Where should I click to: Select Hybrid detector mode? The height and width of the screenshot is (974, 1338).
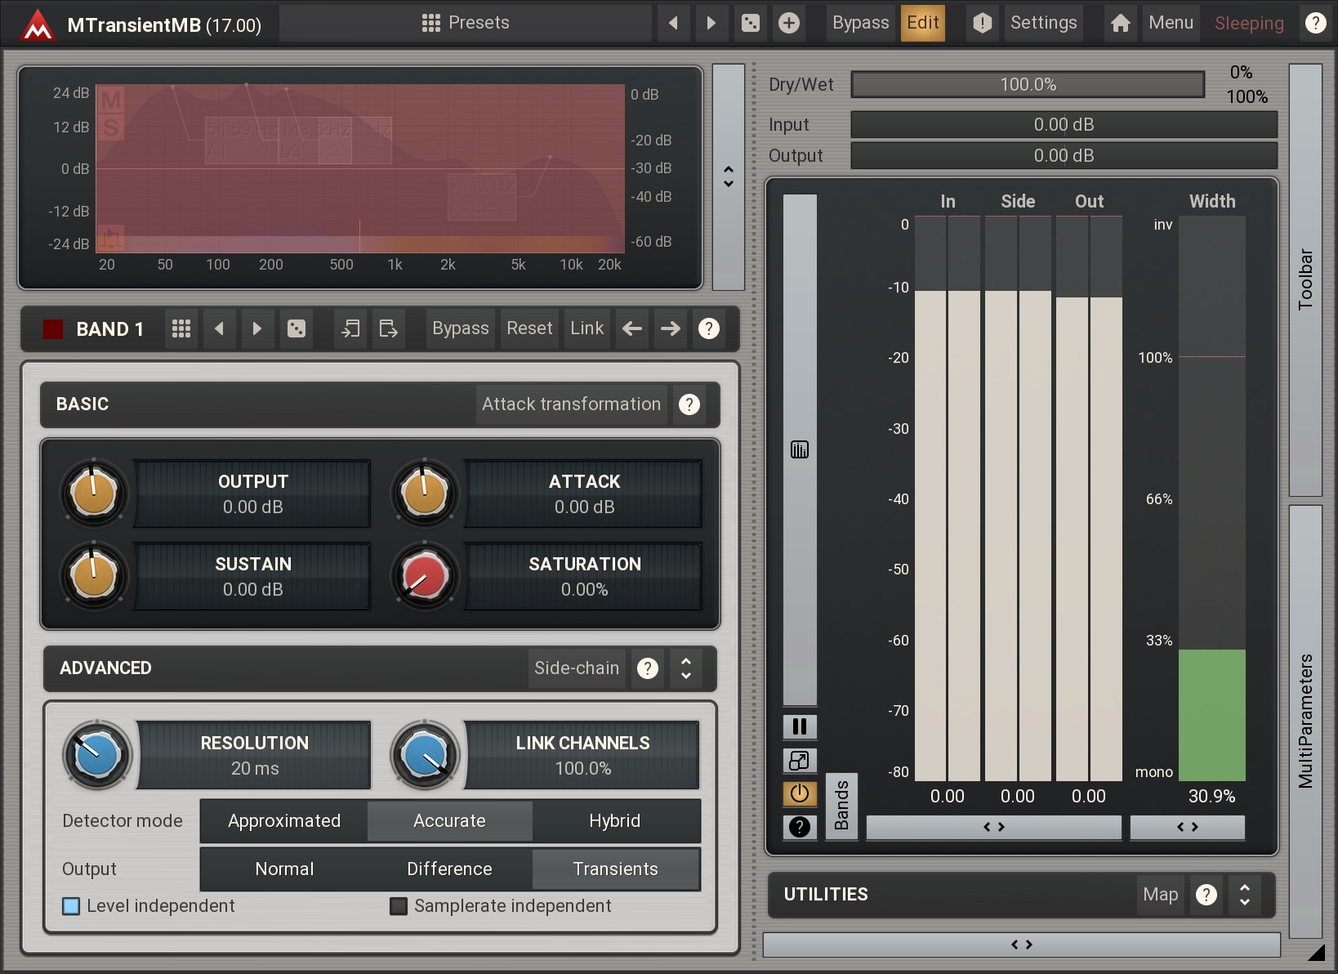[x=615, y=820]
